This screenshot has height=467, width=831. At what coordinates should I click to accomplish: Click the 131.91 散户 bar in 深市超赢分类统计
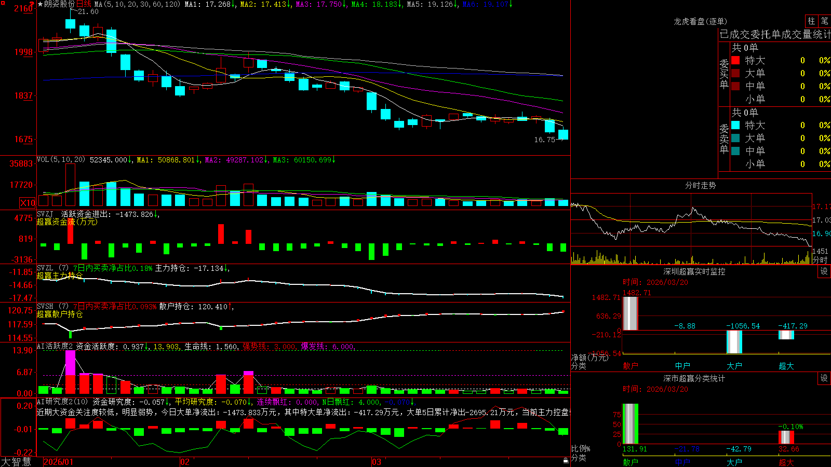click(630, 423)
